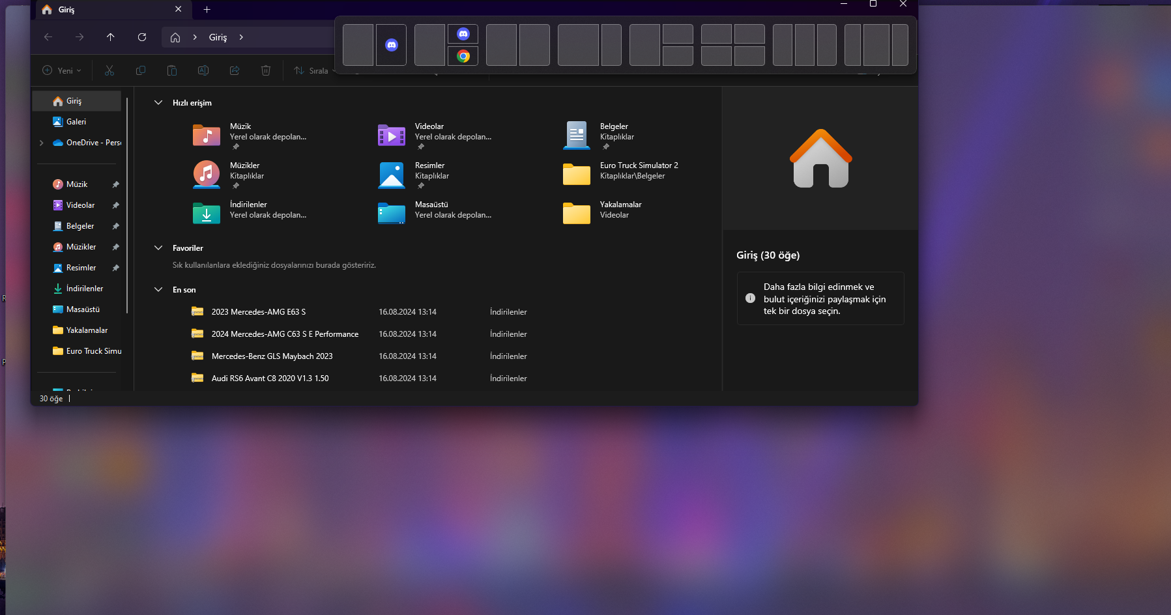Select the Euro Truck Simulator 2 folder icon
The image size is (1171, 615).
tap(577, 175)
